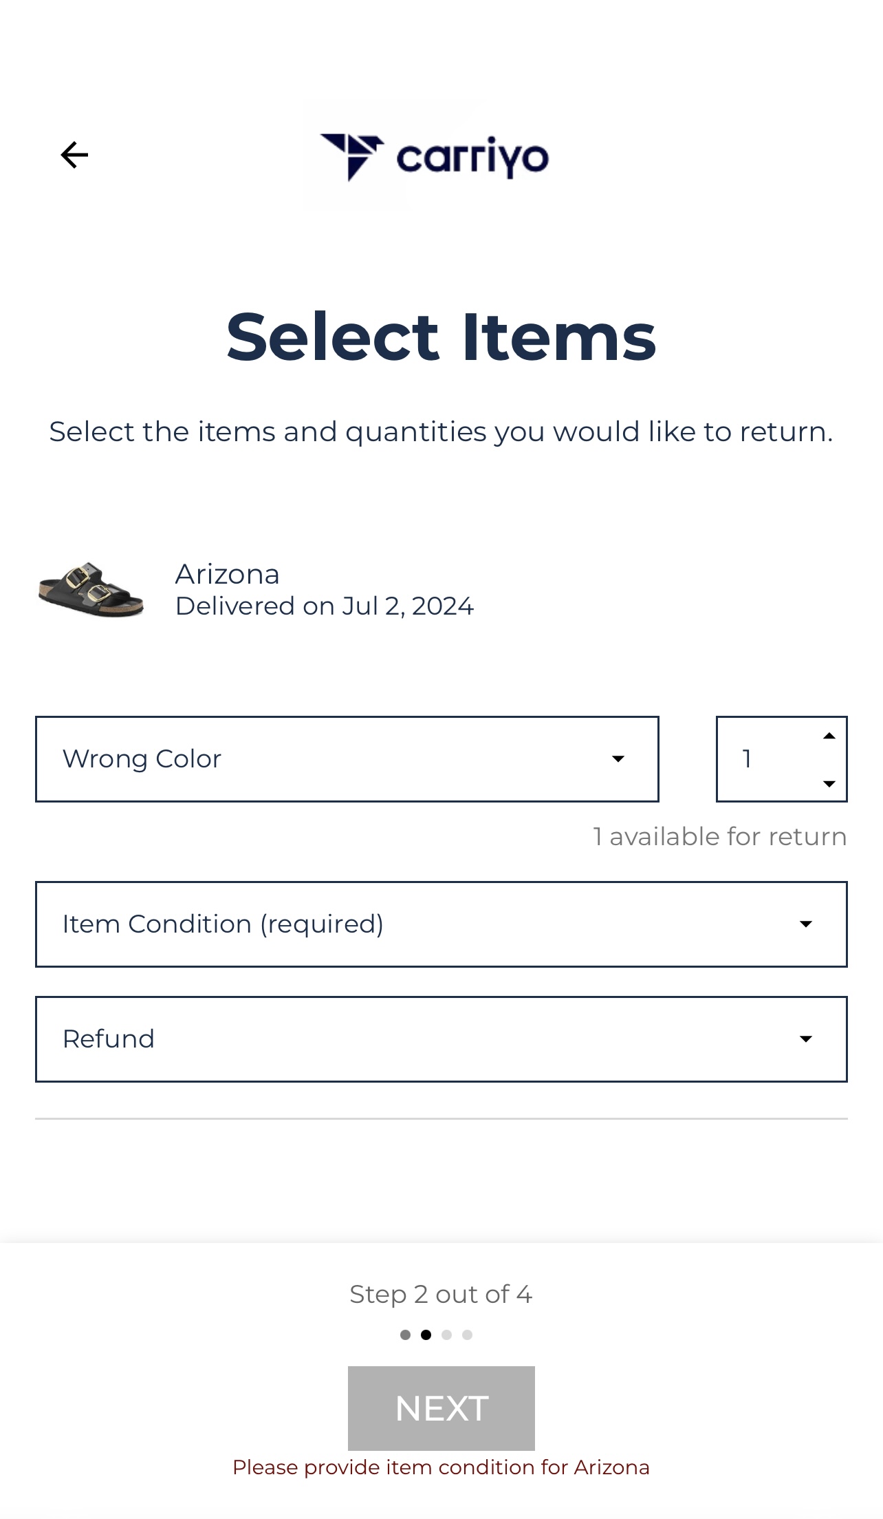Image resolution: width=883 pixels, height=1519 pixels.
Task: Open the Arizona sandal thumbnail
Action: (90, 590)
